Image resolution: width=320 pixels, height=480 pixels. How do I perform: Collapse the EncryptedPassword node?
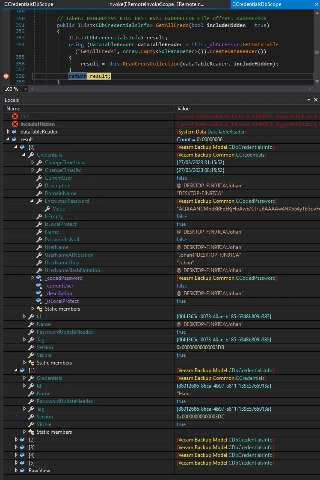click(33, 201)
